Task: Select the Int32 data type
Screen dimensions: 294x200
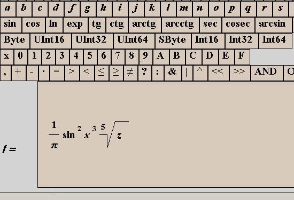Action: click(x=242, y=41)
